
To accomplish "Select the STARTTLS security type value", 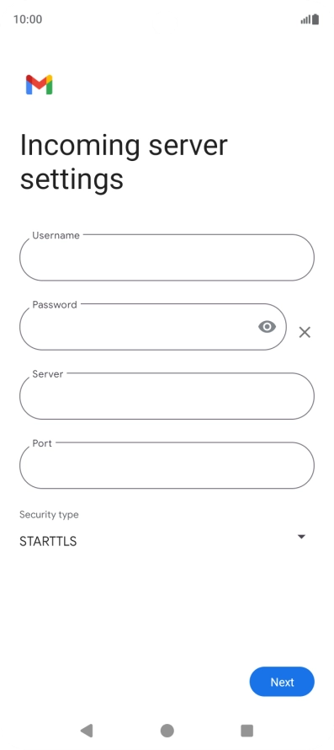I will point(48,541).
